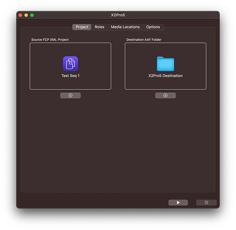Viewport: 236px width, 230px height.
Task: Open the Roles tab
Action: point(100,27)
